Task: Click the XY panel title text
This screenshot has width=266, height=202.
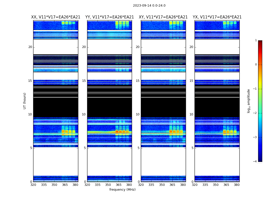Action: click(163, 17)
